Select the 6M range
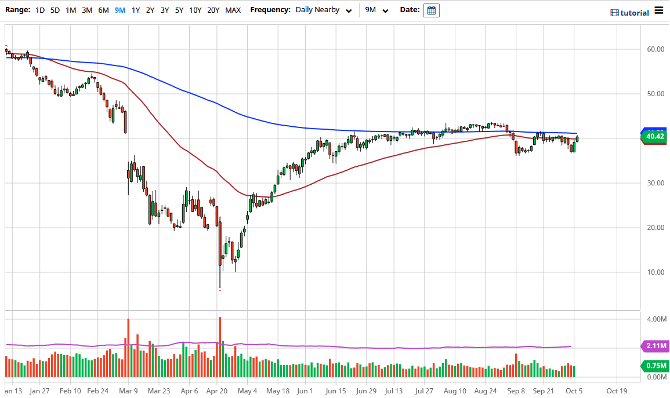 tap(103, 10)
